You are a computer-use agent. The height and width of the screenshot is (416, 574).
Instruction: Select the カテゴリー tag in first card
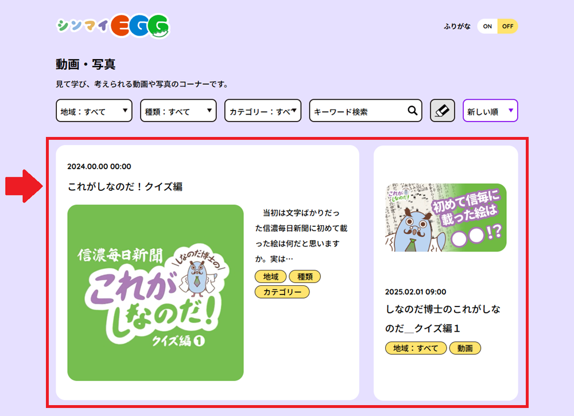pos(282,292)
